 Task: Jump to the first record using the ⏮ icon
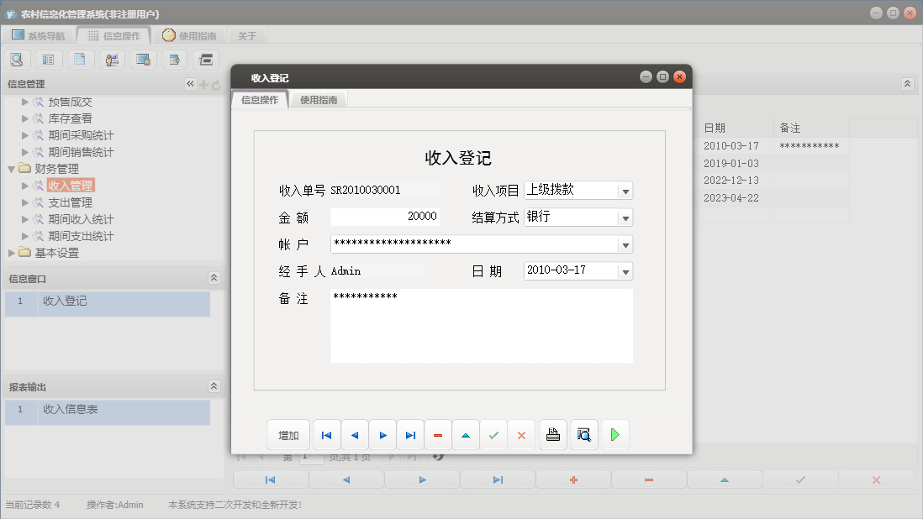click(x=326, y=434)
